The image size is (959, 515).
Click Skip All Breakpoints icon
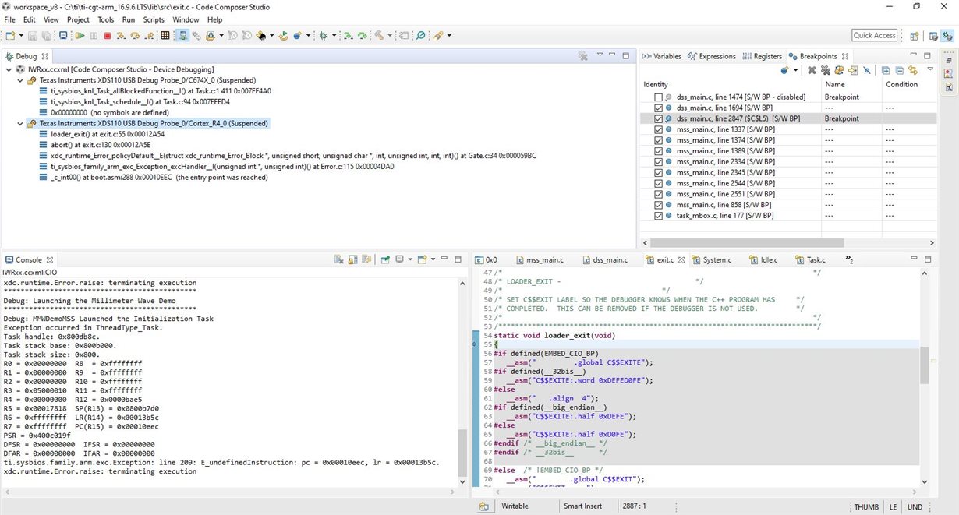coord(866,70)
